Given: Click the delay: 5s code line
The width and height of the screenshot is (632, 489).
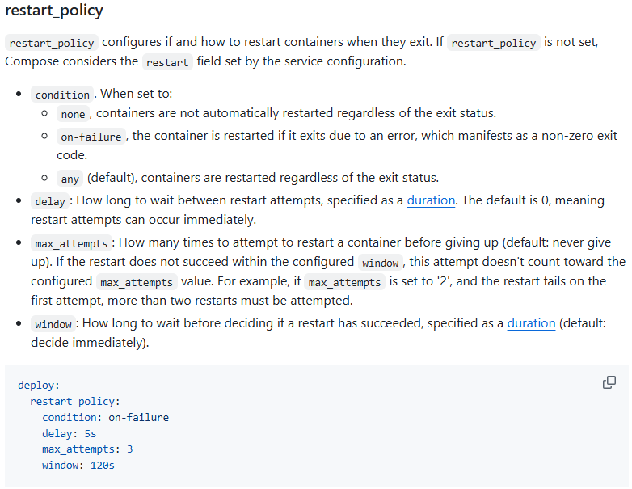Looking at the screenshot, I should click(x=70, y=433).
